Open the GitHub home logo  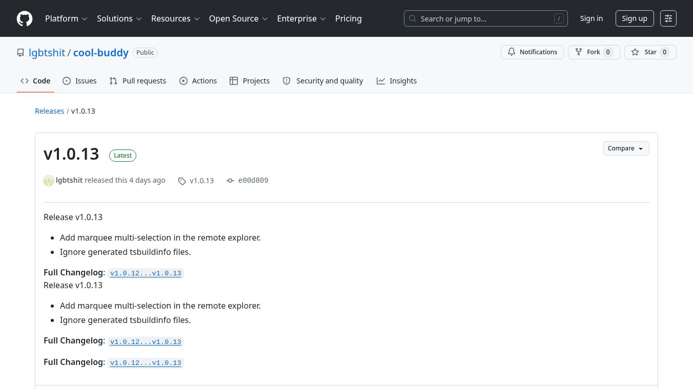25,18
